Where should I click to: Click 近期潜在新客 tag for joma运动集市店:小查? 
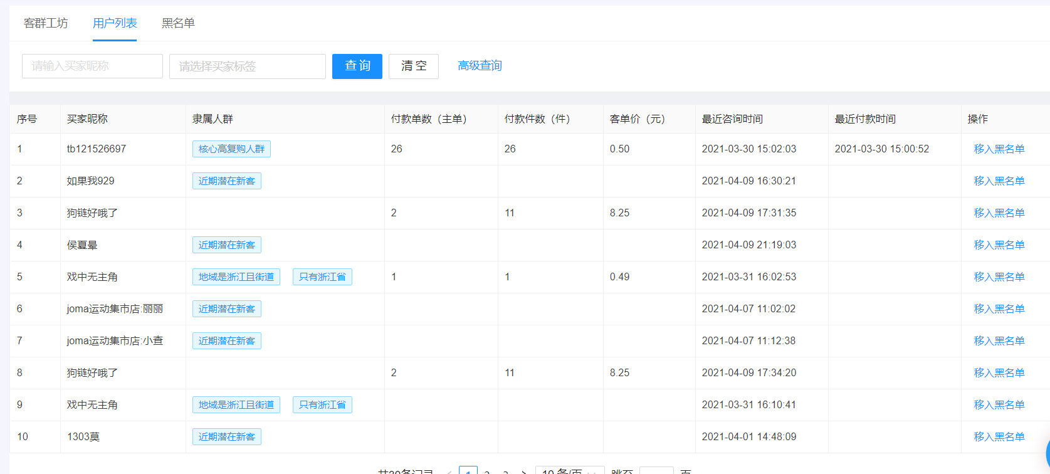[x=227, y=341]
